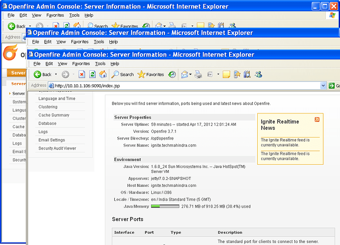340x245 pixels.
Task: Maximize the rearmost Internet Explorer window
Action: pos(325,6)
